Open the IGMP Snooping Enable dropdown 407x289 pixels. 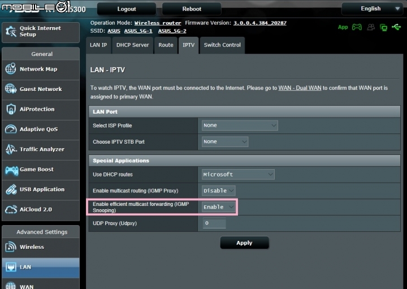219,207
